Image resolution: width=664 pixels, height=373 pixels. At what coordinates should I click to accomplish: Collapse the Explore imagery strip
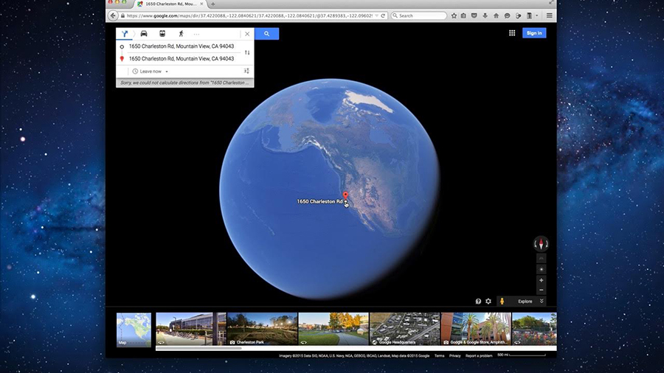click(542, 301)
